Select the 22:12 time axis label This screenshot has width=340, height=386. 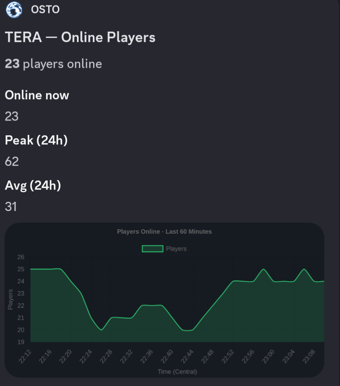point(25,356)
